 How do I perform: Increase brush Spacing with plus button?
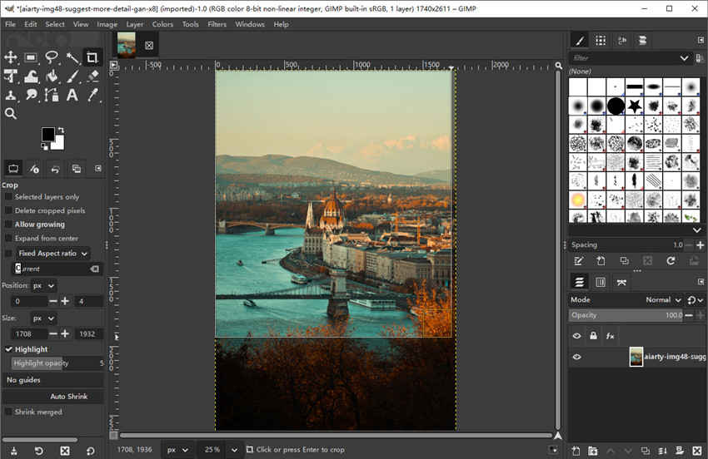(x=701, y=244)
